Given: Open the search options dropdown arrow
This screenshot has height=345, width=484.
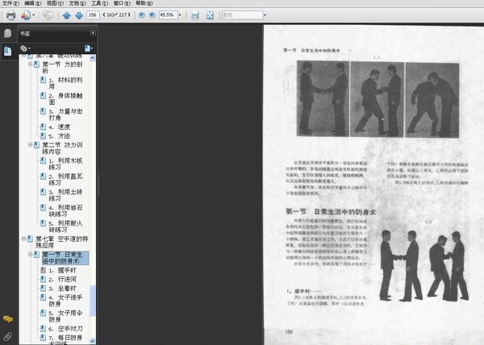Looking at the screenshot, I should pos(265,15).
